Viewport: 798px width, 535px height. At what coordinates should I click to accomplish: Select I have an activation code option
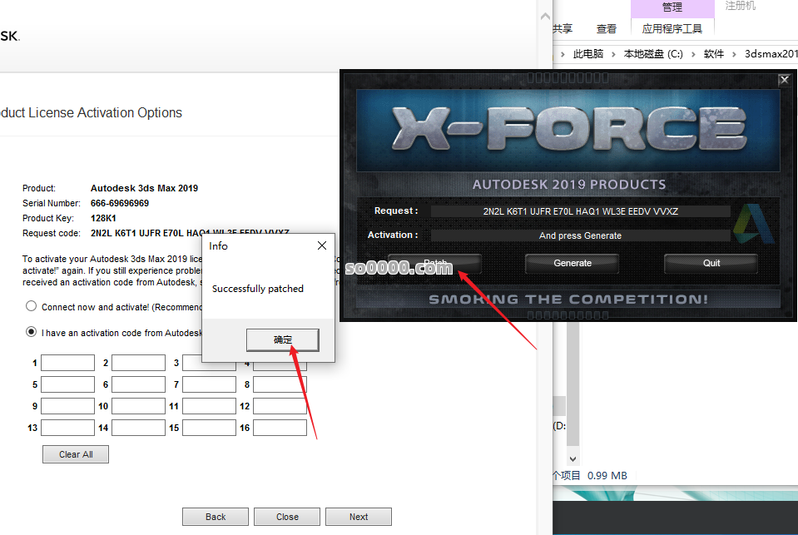[32, 332]
